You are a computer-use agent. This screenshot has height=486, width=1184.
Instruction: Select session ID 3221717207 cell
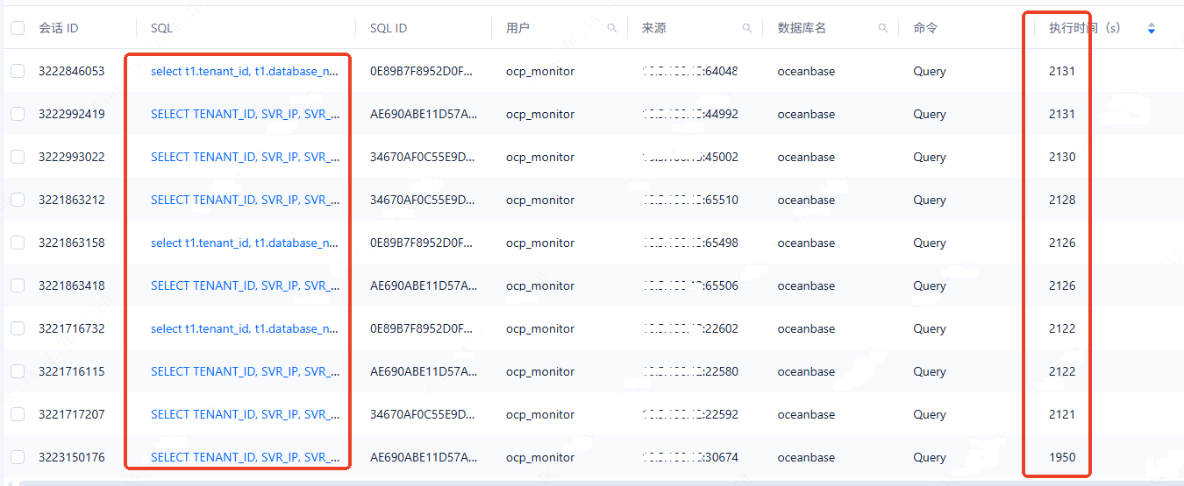click(x=71, y=414)
